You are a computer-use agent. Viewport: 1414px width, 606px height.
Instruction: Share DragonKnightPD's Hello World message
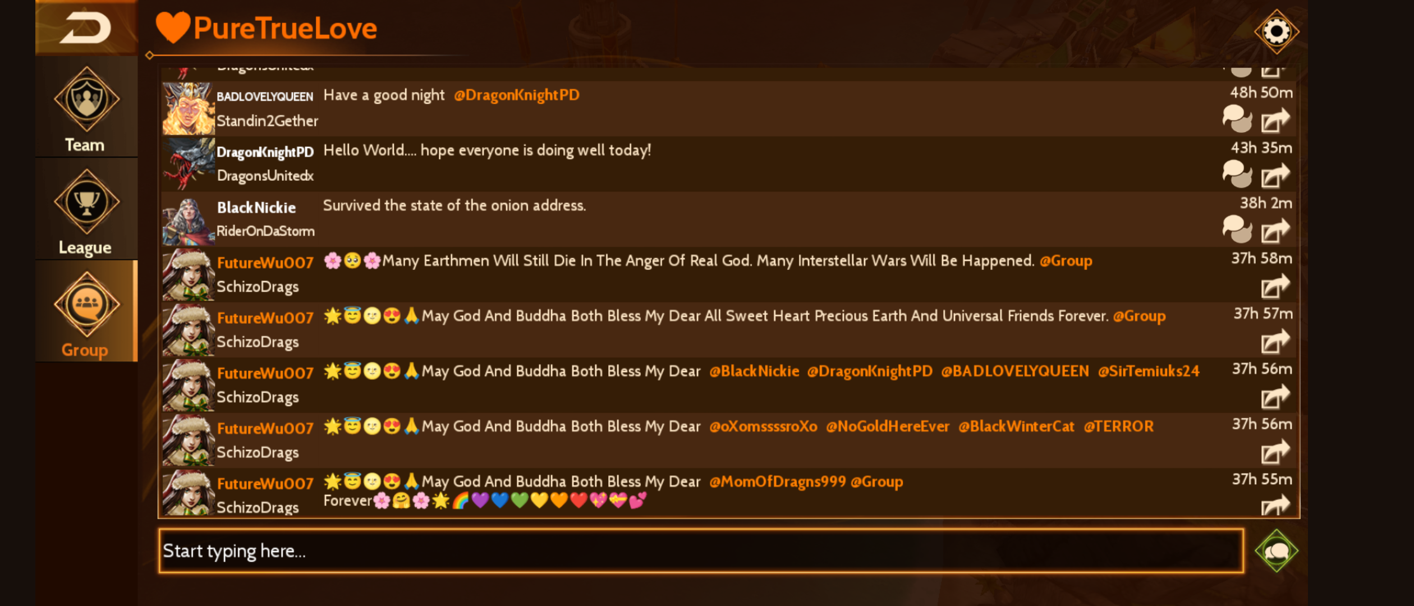(1275, 176)
